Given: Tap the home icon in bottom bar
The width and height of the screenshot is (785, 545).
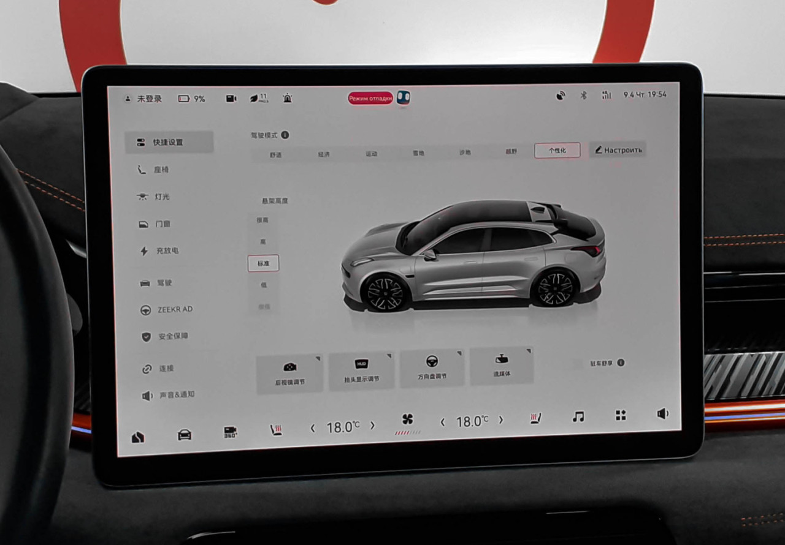Looking at the screenshot, I should point(138,437).
